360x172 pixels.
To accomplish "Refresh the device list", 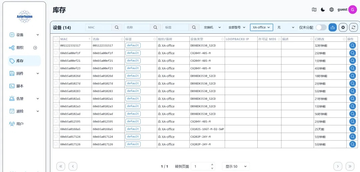I will coord(353,27).
